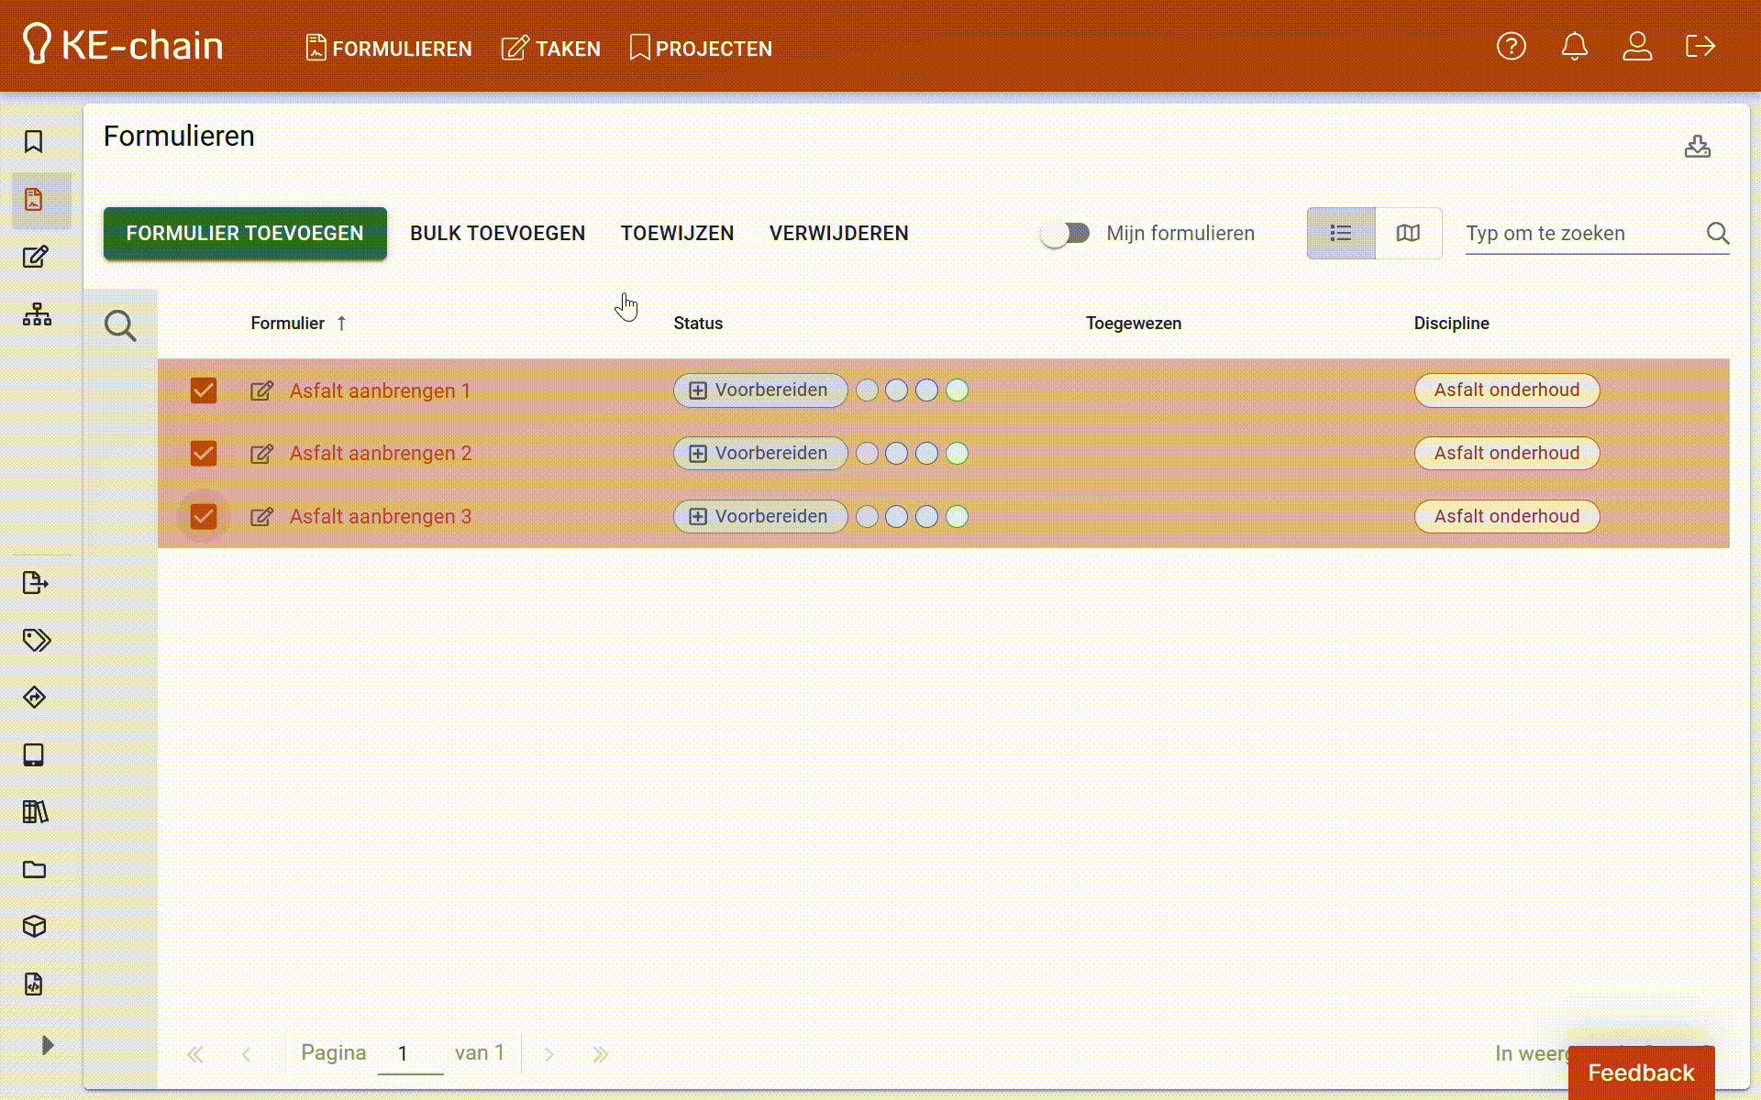The width and height of the screenshot is (1761, 1100).
Task: Click the green status circle of first row
Action: pyautogui.click(x=957, y=390)
